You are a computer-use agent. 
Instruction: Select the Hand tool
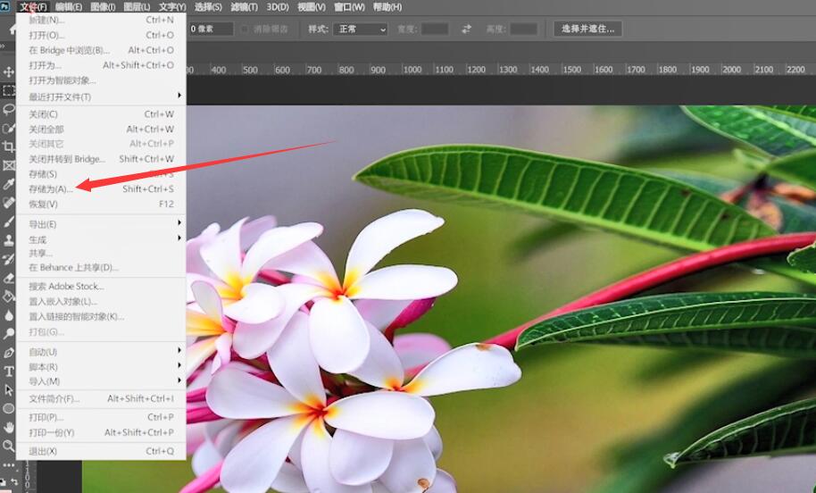click(x=8, y=428)
